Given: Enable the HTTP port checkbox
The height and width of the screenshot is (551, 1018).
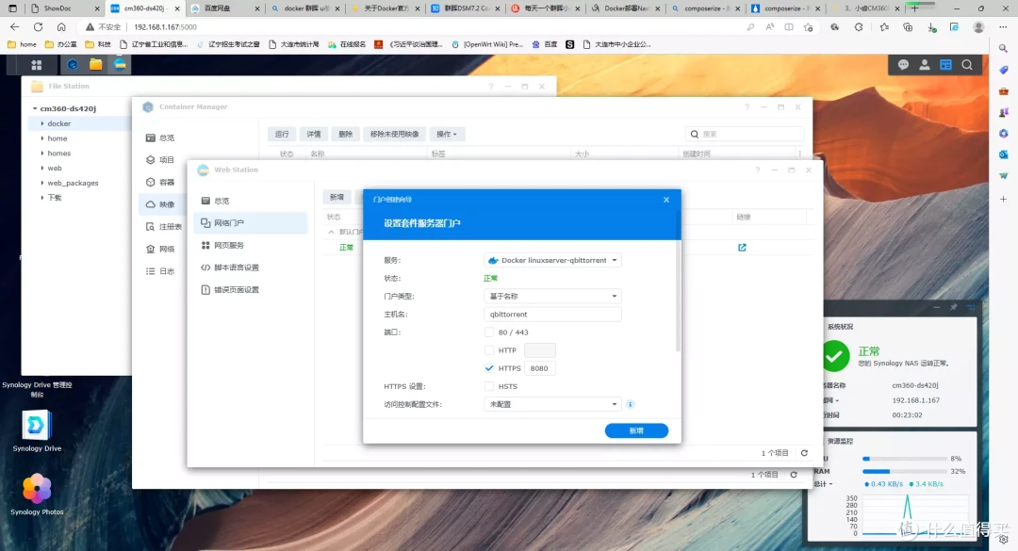Looking at the screenshot, I should (489, 350).
